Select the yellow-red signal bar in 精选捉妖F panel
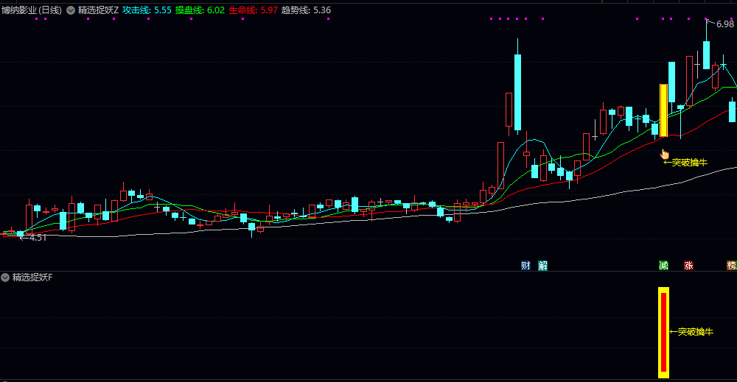Viewport: 737px width, 382px height. pos(664,332)
